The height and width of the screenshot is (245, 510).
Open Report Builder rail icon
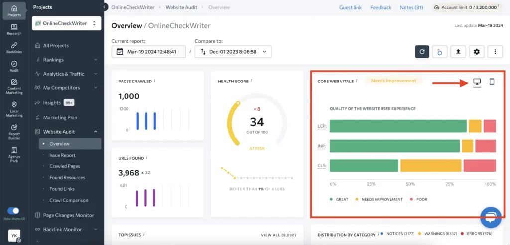pos(14,132)
